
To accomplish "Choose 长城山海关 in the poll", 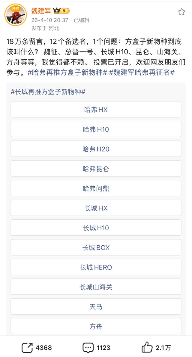I will pos(96,287).
